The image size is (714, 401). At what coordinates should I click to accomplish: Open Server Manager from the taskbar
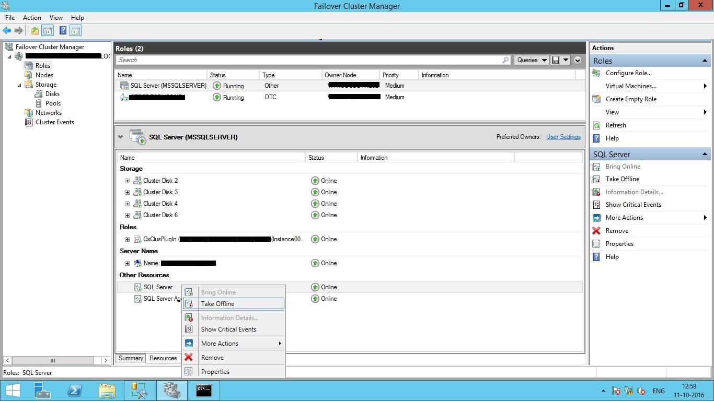pos(42,391)
